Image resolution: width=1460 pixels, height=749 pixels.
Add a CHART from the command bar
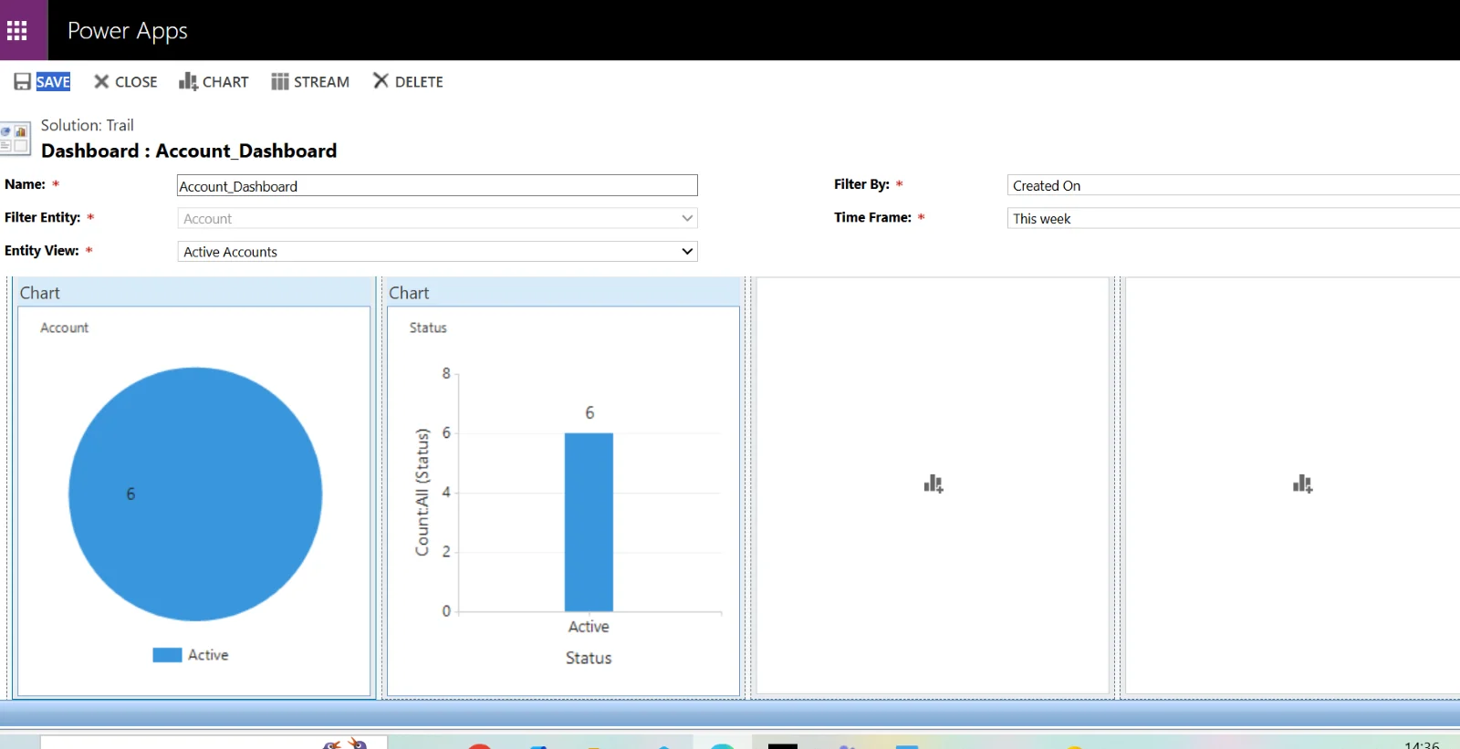click(x=214, y=81)
